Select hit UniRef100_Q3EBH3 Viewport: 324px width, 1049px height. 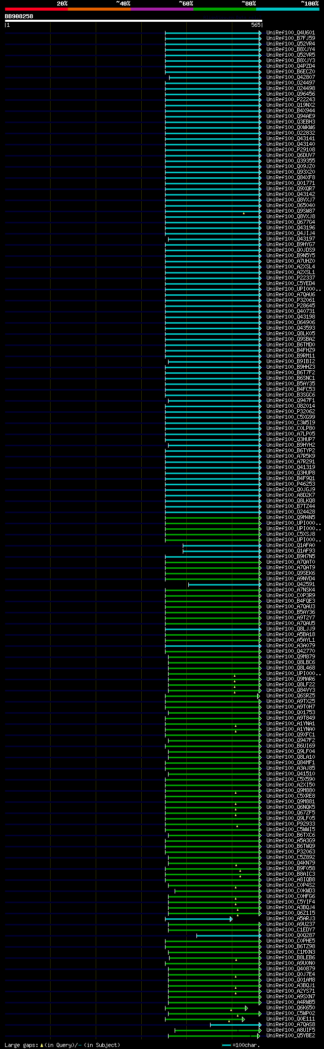coord(291,122)
